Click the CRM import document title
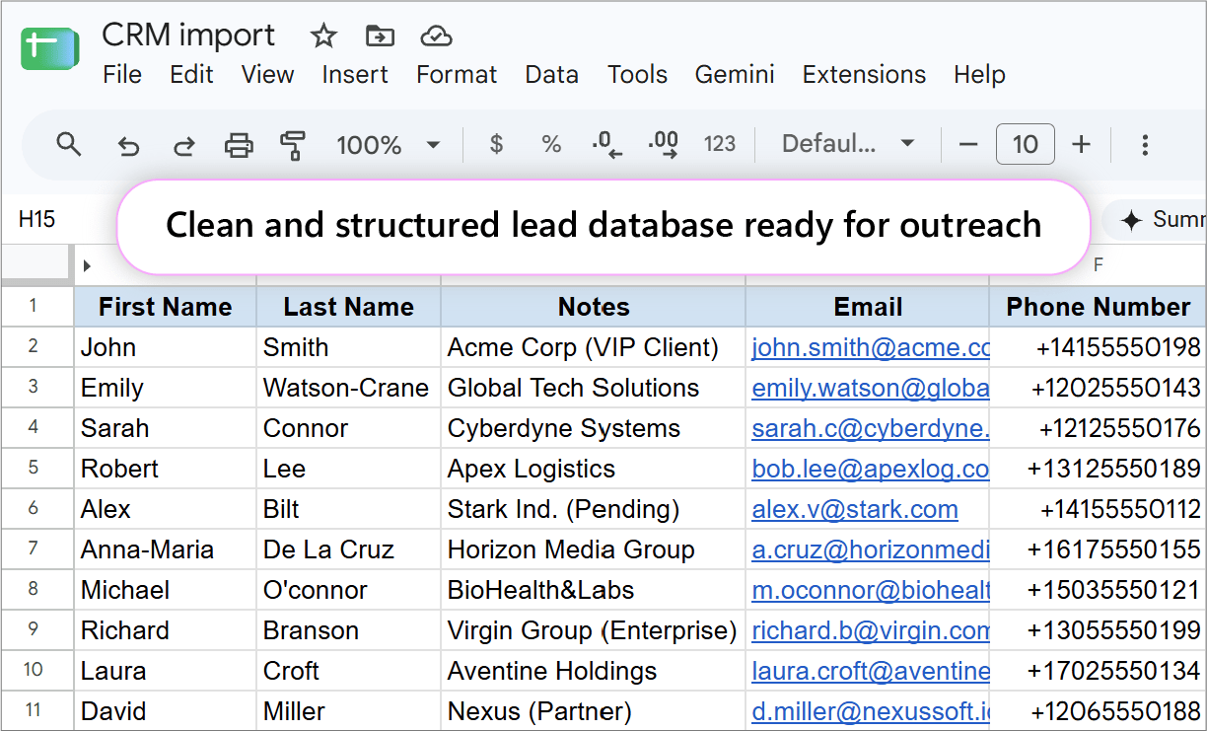 [188, 36]
